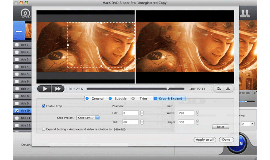Enable the Expand Setting checkbox
This screenshot has height=160, width=270.
tap(44, 129)
